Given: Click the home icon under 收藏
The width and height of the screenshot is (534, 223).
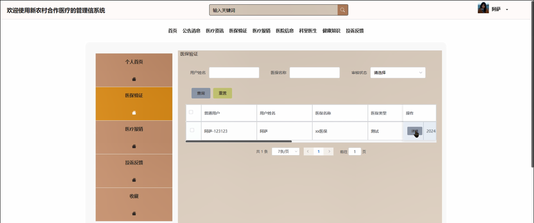Looking at the screenshot, I should pyautogui.click(x=134, y=214).
